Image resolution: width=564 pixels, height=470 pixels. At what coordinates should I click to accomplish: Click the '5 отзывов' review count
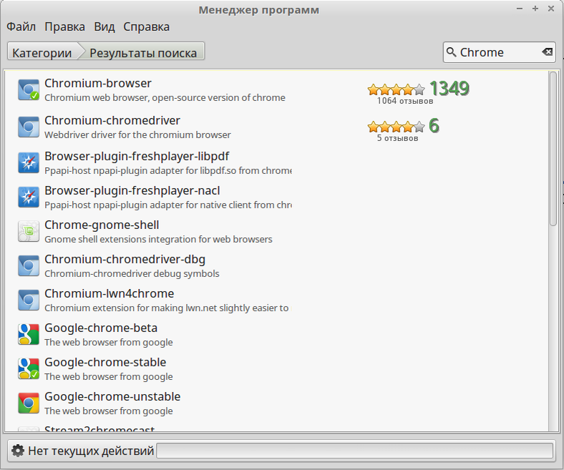(x=397, y=138)
